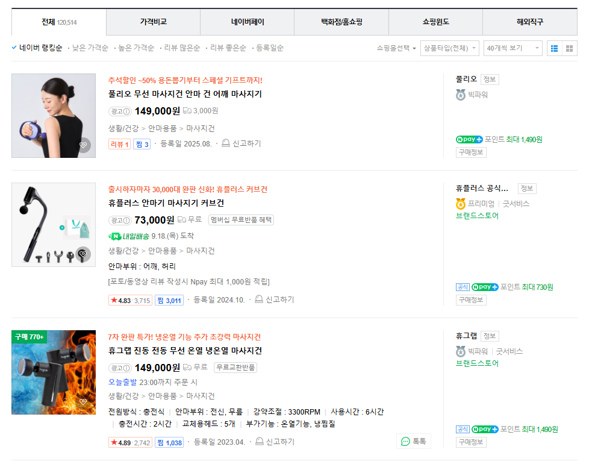
Task: Click 추석할인 ~50% promo headline
Action: (x=185, y=80)
